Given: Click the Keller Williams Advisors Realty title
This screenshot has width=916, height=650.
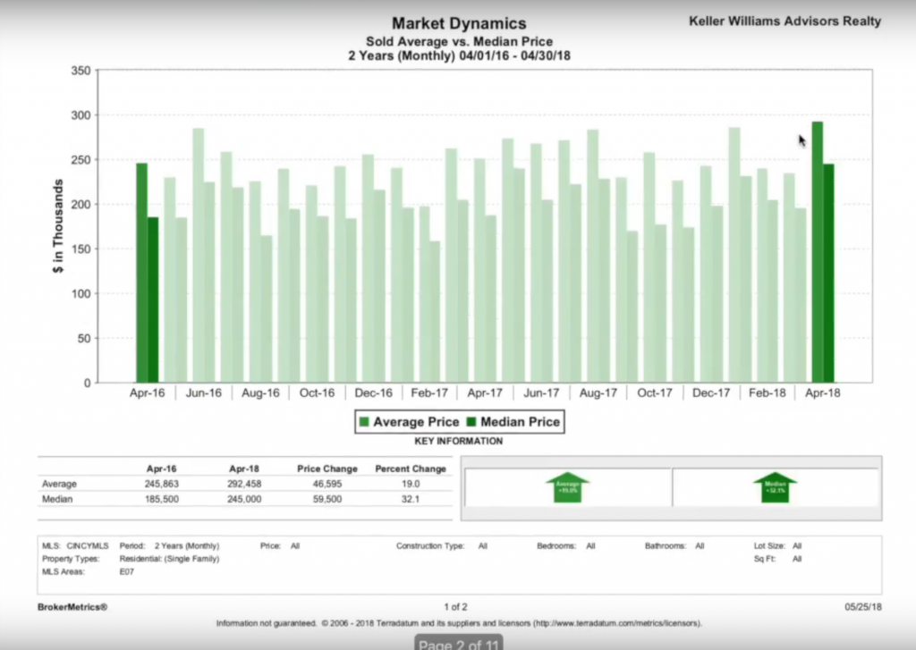Looking at the screenshot, I should coord(785,21).
